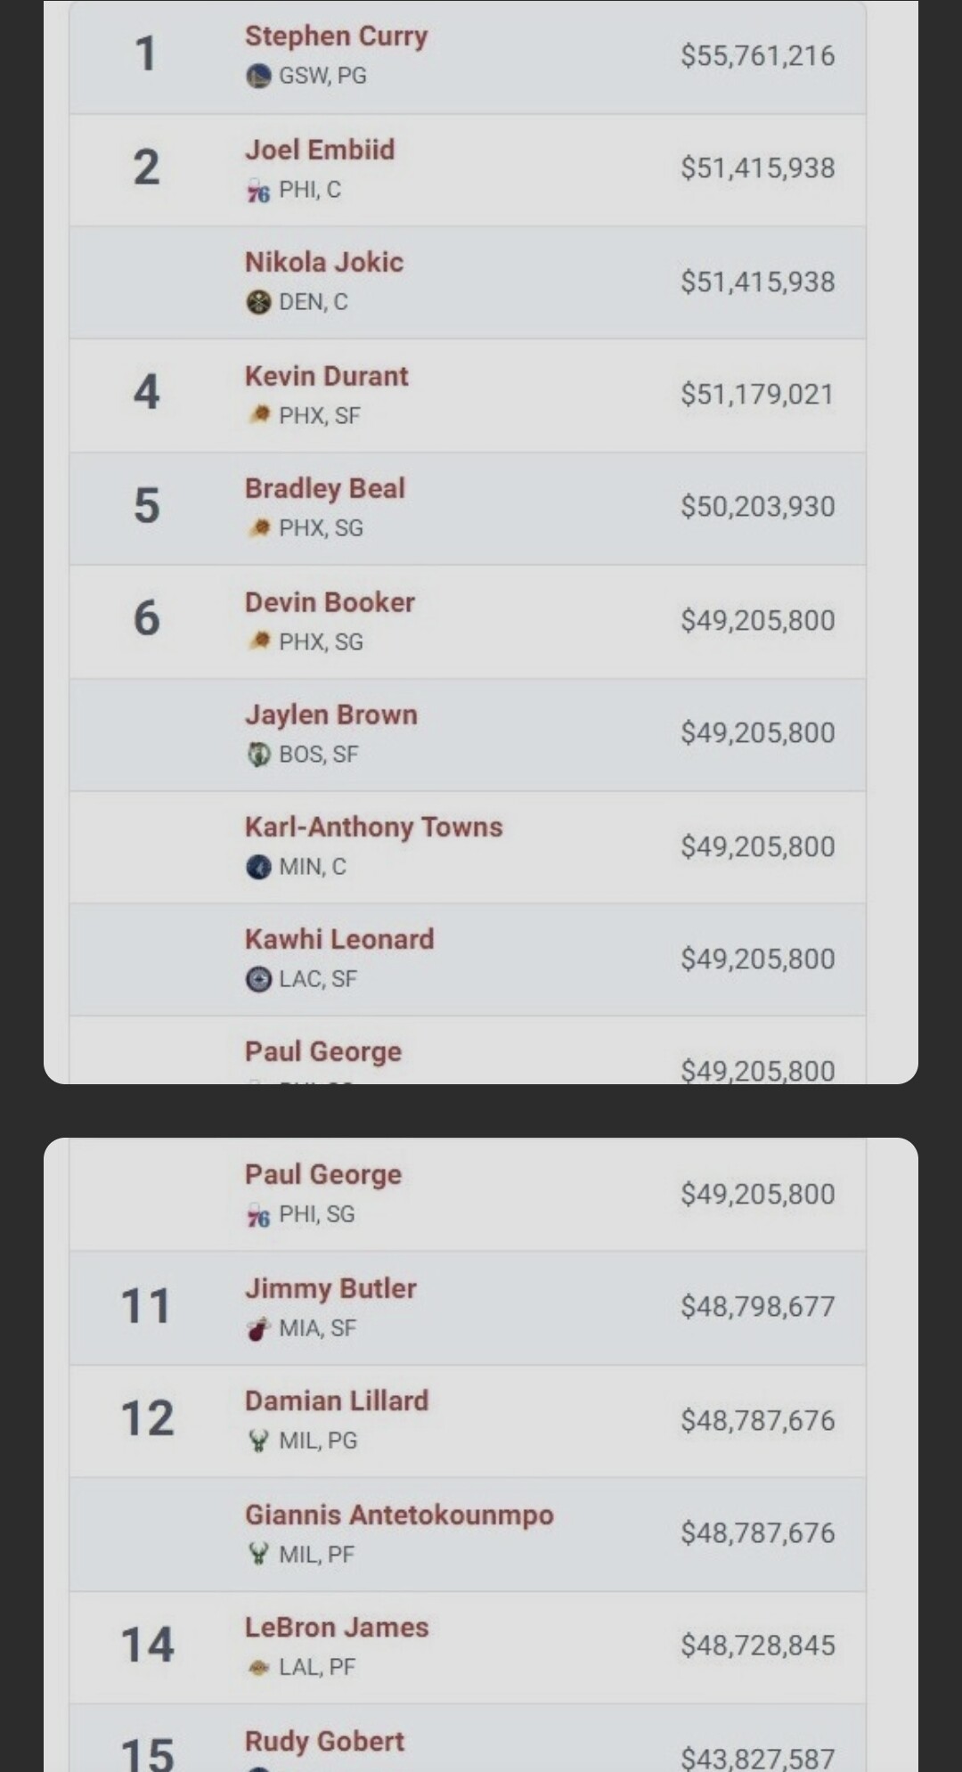Click the Timberwolves logo under Karl-Anthony Towns
The image size is (962, 1772).
tap(258, 867)
